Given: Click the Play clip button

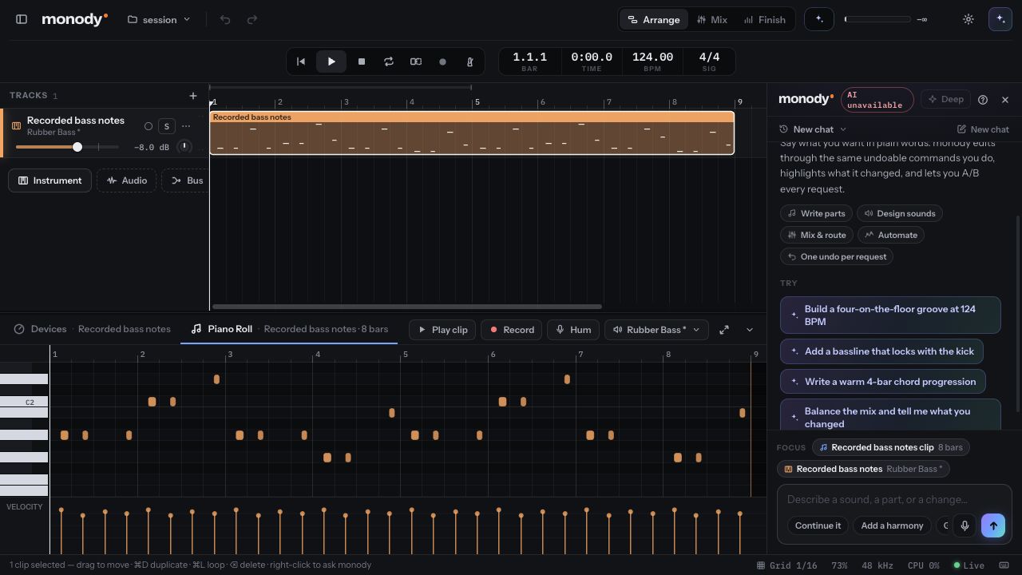Looking at the screenshot, I should click(x=443, y=330).
